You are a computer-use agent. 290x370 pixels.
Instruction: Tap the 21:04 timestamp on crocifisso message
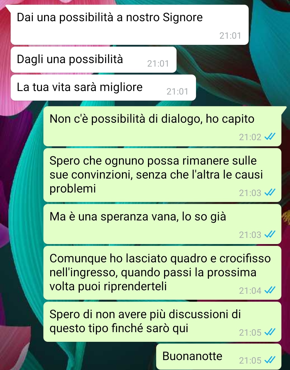(x=250, y=291)
